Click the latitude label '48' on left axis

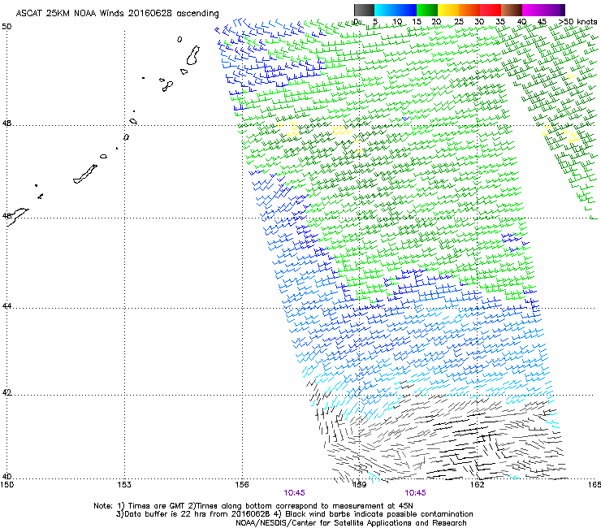[6, 123]
